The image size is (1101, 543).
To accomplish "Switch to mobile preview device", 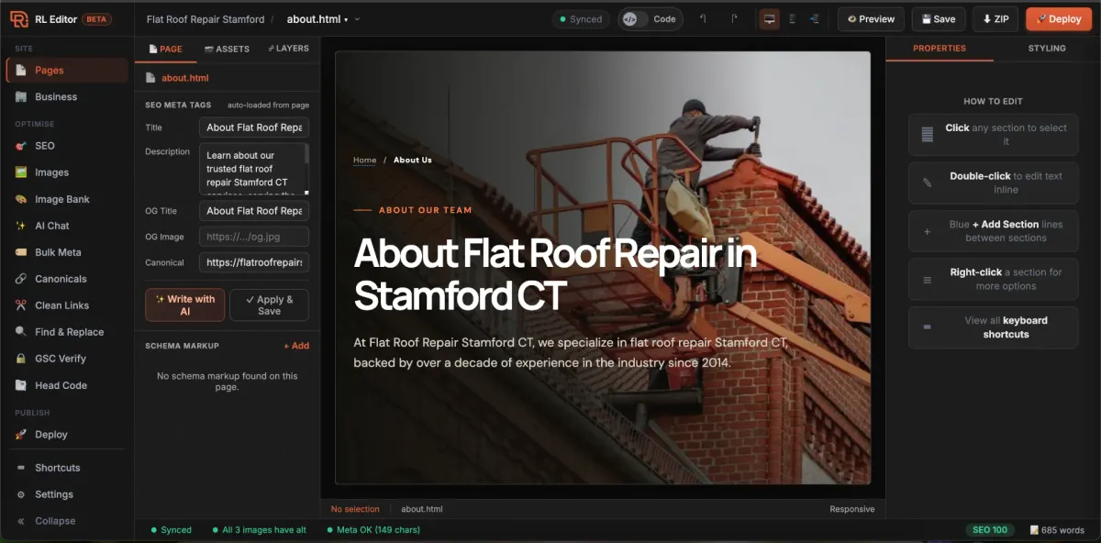I will (814, 18).
